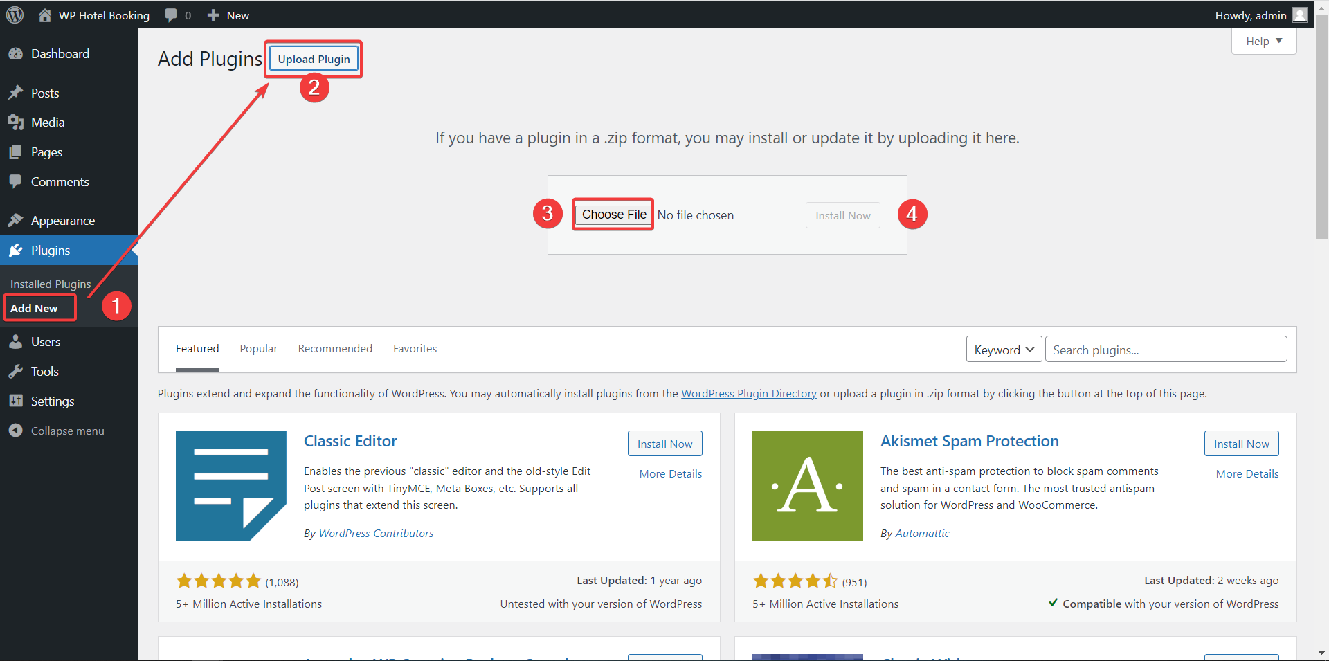
Task: Click the Appearance brush icon
Action: coord(15,220)
